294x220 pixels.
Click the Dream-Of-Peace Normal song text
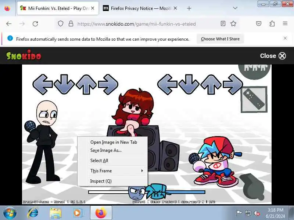[x=54, y=202]
